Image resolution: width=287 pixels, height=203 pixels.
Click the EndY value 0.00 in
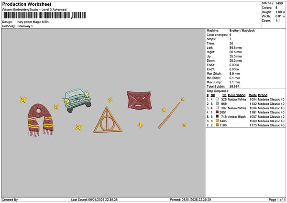(x=234, y=69)
